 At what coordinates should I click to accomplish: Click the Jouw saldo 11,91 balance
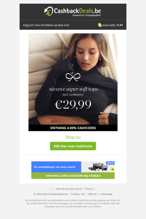[x=112, y=25]
